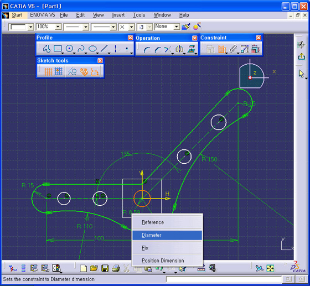Open Constraints Defined in Dialog Box tool
The height and width of the screenshot is (286, 310).
pyautogui.click(x=210, y=49)
